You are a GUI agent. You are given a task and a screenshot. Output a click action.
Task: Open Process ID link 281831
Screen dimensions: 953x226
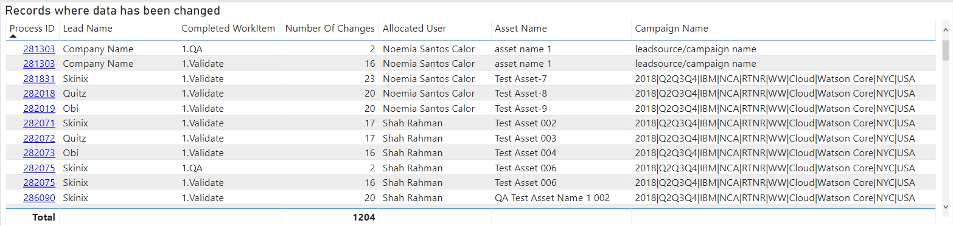point(39,78)
